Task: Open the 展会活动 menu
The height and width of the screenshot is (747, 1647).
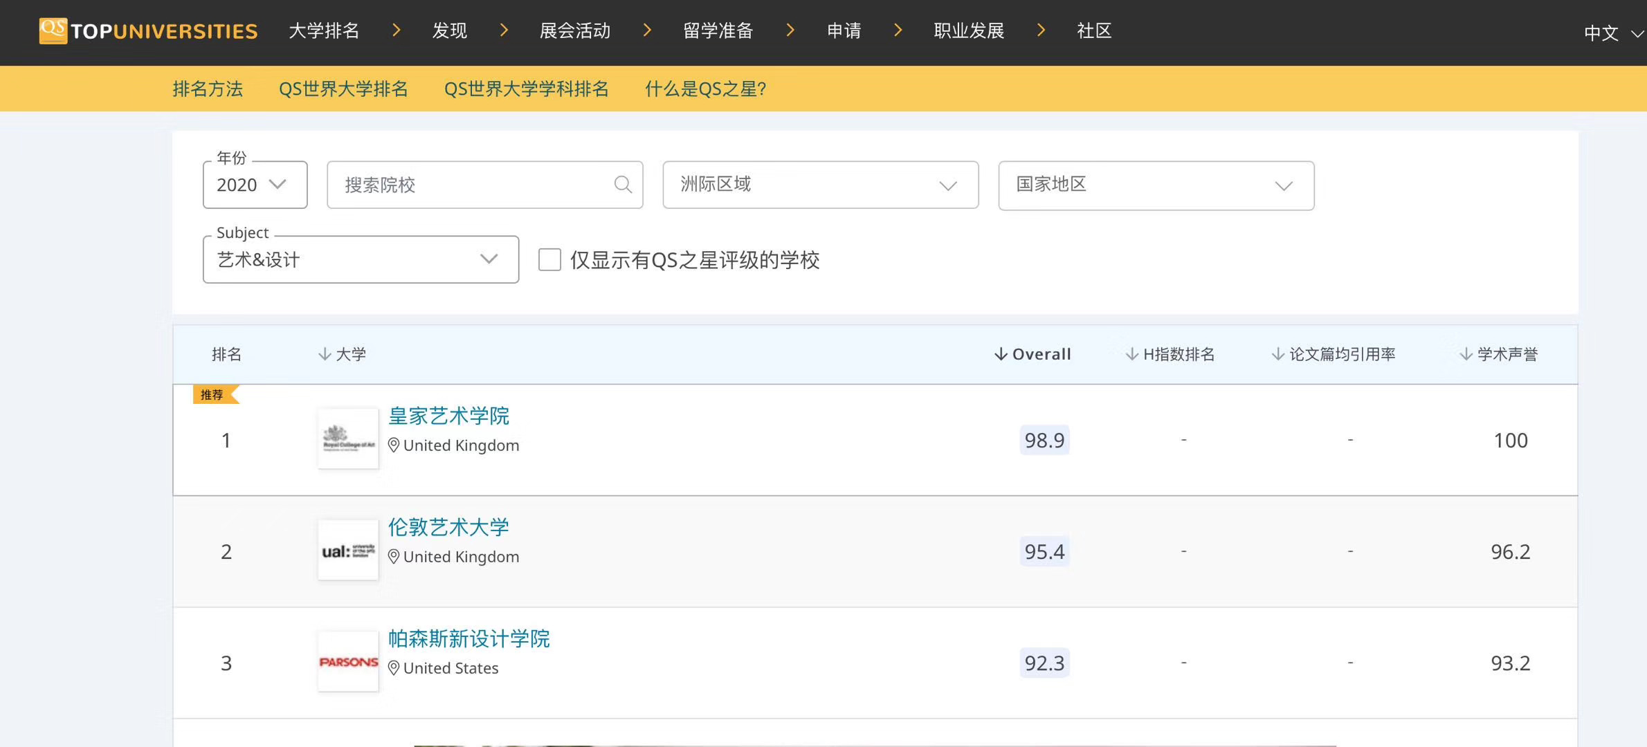Action: pyautogui.click(x=575, y=30)
